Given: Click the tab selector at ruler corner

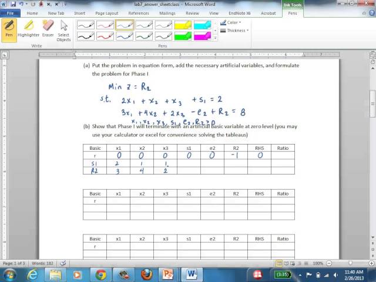Looking at the screenshot, I should pyautogui.click(x=5, y=55).
